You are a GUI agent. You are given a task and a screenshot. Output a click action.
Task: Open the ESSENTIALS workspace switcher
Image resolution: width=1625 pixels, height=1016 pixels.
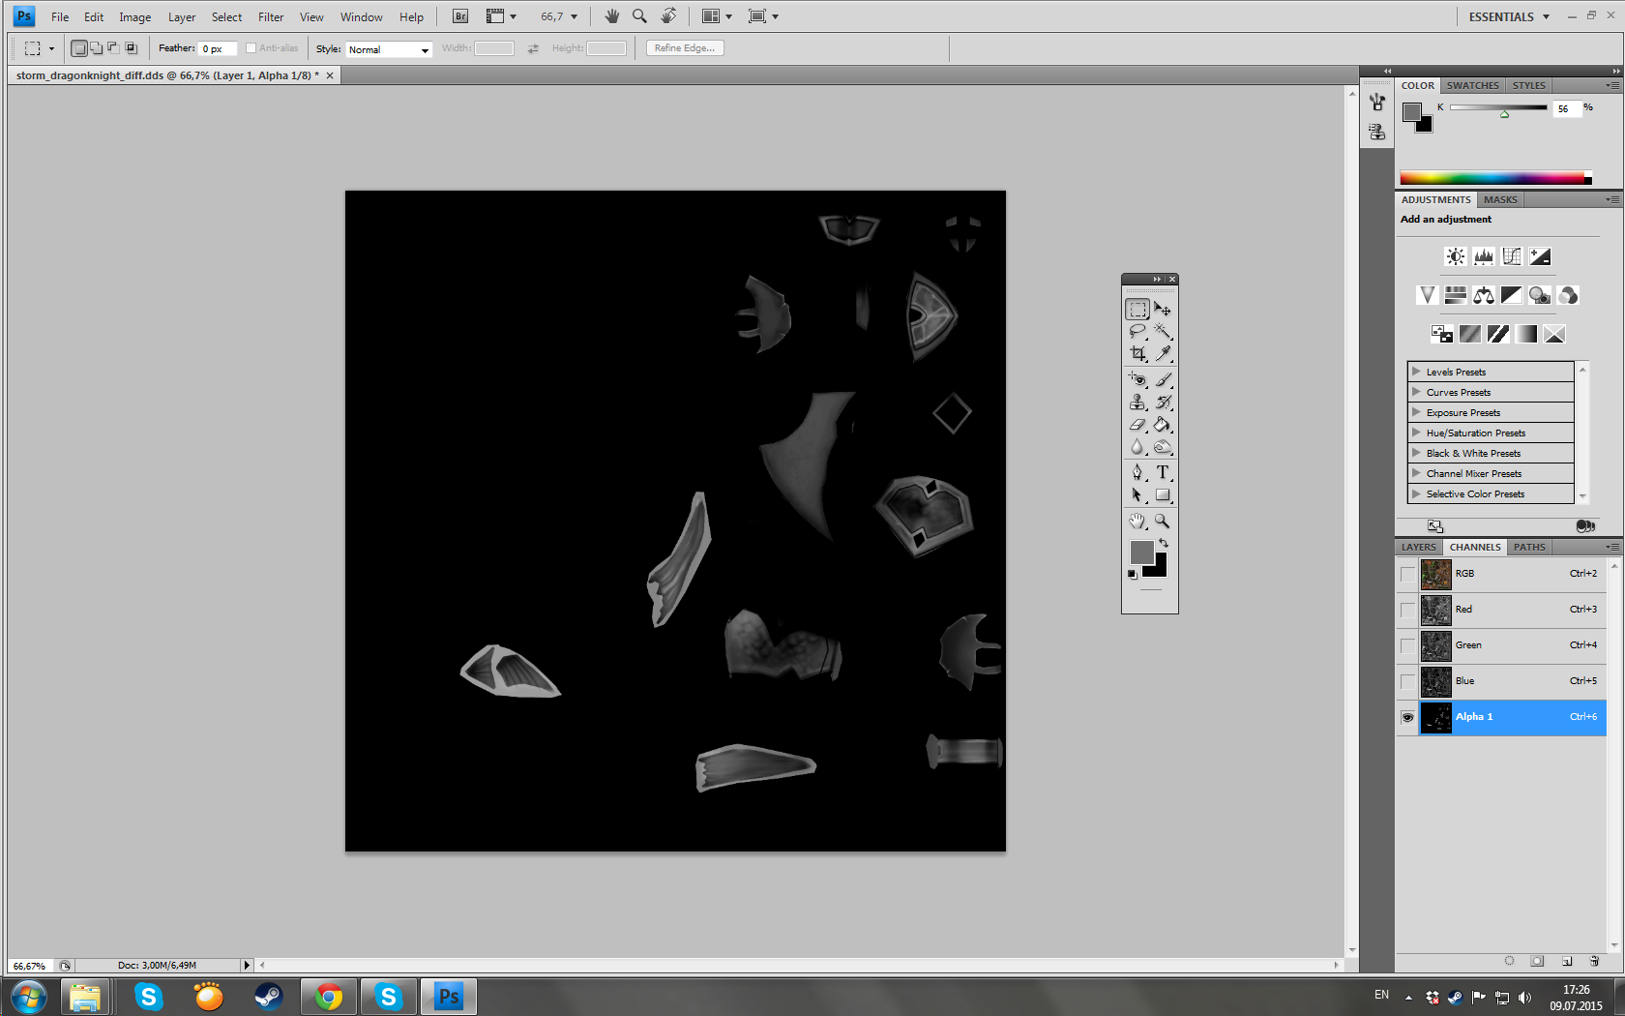click(x=1508, y=16)
